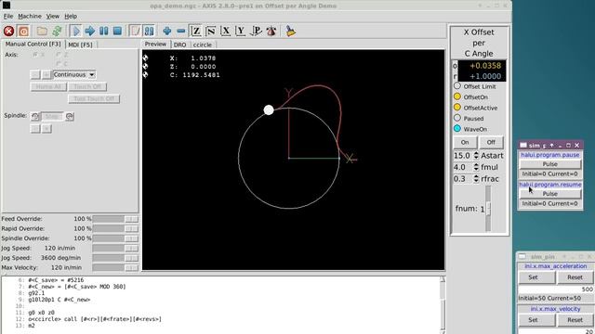The image size is (595, 334).
Task: Toggle skip lines with slash icon
Action: pyautogui.click(x=135, y=31)
